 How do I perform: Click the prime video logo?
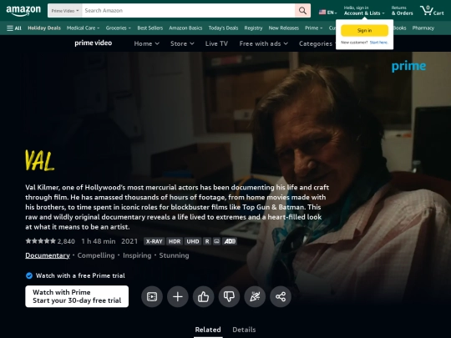pyautogui.click(x=94, y=43)
